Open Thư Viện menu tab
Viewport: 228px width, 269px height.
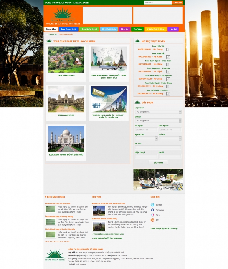tap(137, 29)
